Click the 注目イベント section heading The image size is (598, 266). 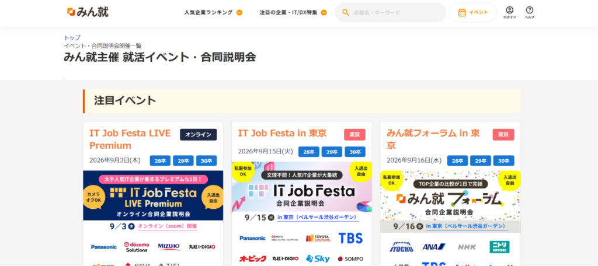click(125, 101)
